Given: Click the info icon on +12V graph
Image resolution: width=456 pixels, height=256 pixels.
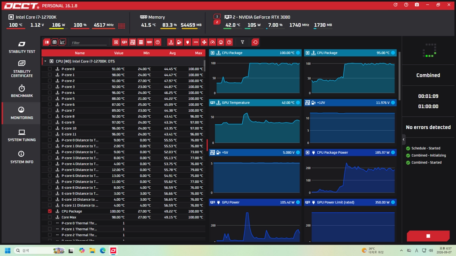Looking at the screenshot, I should point(393,103).
